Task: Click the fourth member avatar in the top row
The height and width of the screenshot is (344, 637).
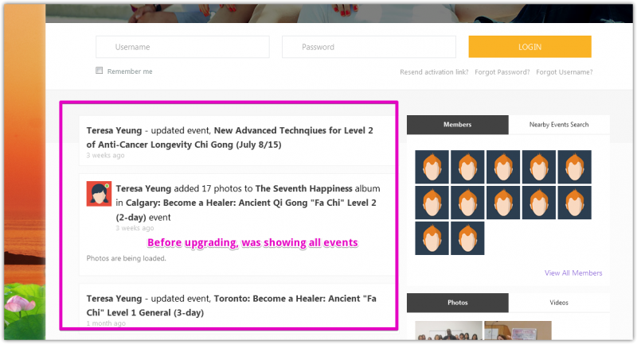Action: [539, 167]
